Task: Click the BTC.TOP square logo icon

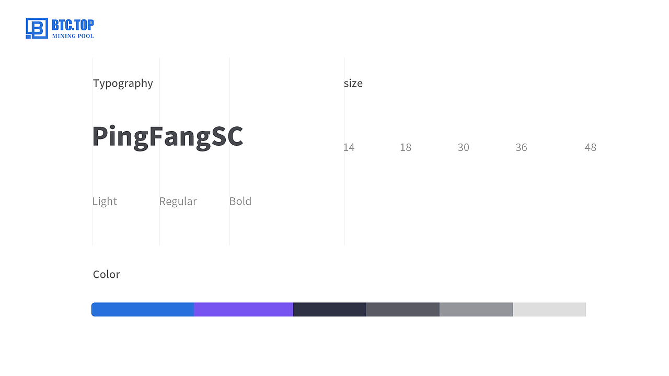Action: coord(37,28)
